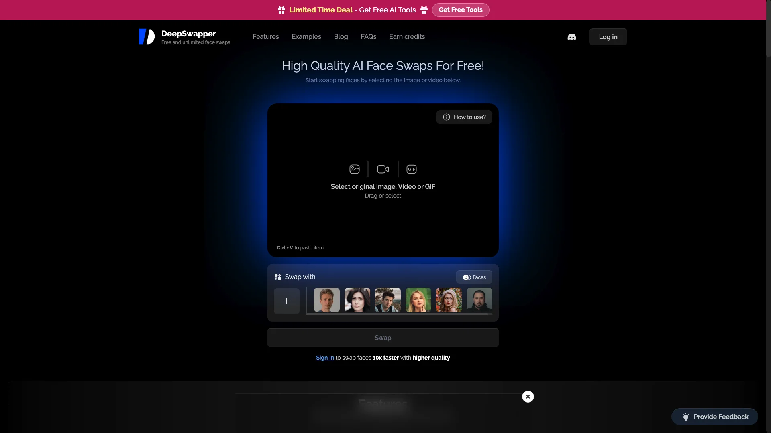Open the Examples menu item
771x433 pixels.
click(306, 37)
